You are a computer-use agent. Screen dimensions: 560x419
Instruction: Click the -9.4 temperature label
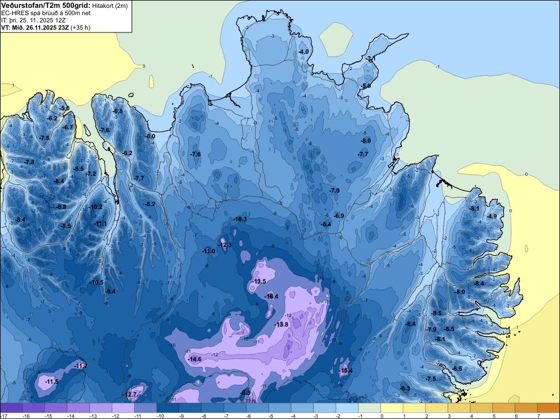(111, 291)
